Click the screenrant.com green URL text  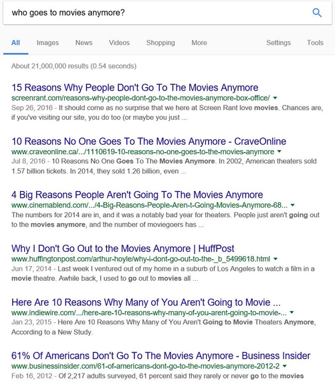[x=140, y=98]
